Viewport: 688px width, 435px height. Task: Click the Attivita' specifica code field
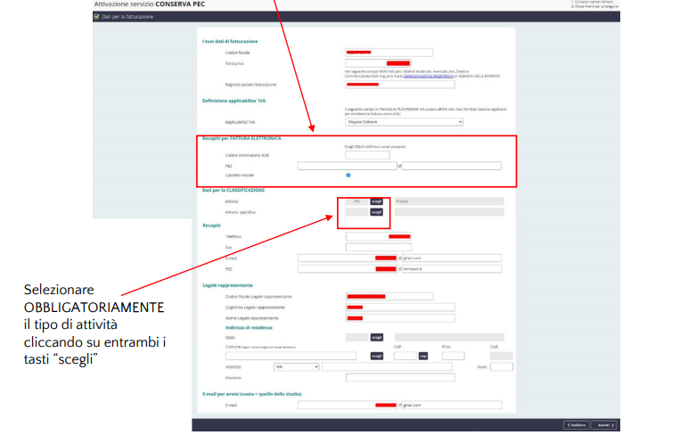click(x=356, y=212)
